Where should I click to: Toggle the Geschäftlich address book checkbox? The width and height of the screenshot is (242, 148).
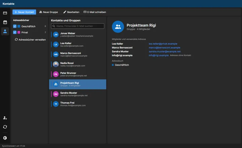15,26
